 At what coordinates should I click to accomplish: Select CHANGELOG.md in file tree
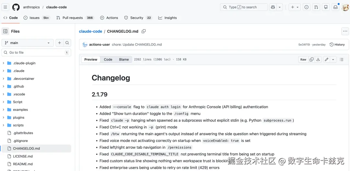36,148
